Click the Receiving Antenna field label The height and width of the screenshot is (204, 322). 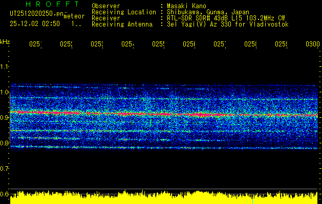tap(122, 24)
